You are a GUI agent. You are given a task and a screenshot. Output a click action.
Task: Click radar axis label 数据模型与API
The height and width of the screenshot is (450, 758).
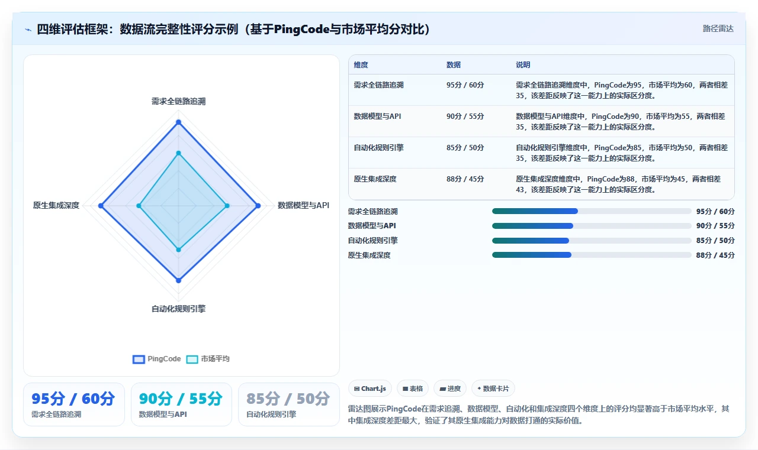coord(303,206)
